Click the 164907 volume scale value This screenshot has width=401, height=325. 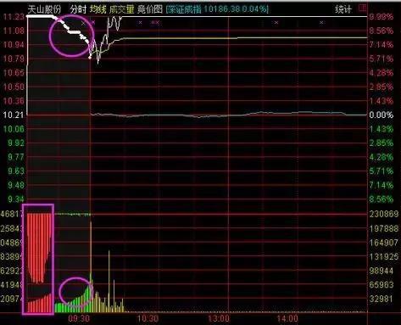(384, 243)
